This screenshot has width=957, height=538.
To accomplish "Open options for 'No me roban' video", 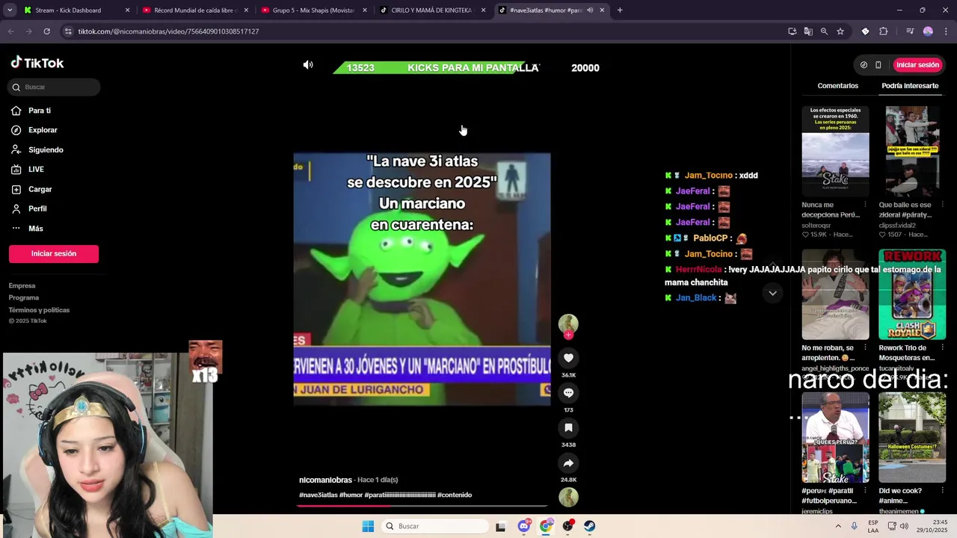I will point(865,348).
